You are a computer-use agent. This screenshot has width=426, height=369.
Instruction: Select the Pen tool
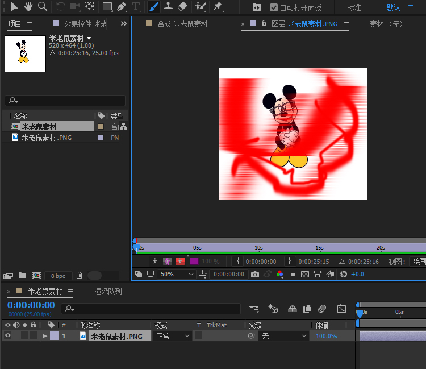pos(122,6)
